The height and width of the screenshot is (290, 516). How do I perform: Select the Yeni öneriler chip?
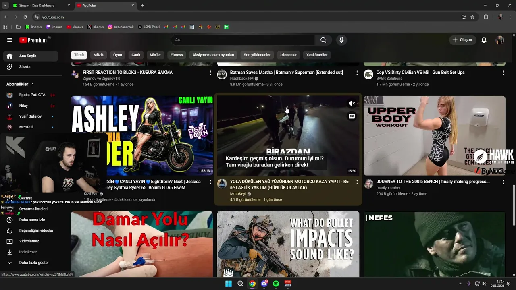317,55
